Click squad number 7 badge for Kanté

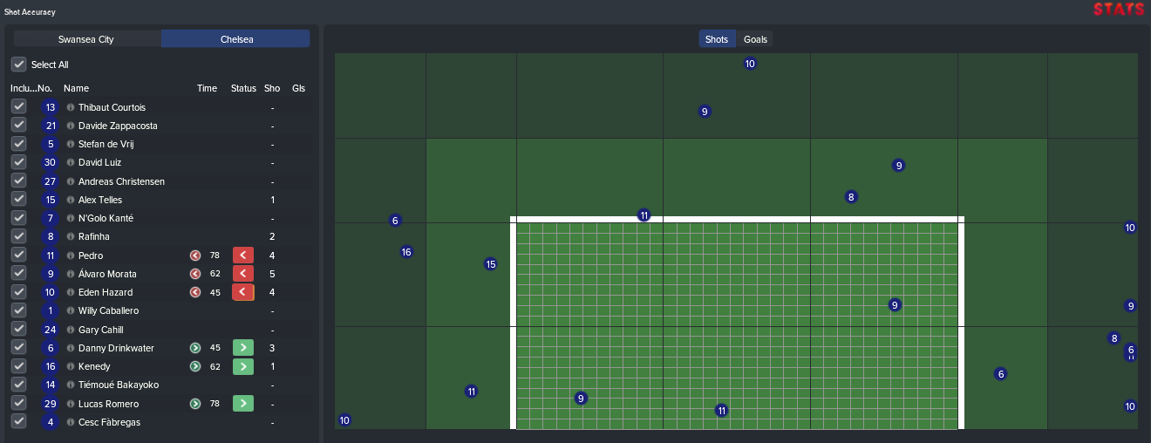pyautogui.click(x=50, y=218)
